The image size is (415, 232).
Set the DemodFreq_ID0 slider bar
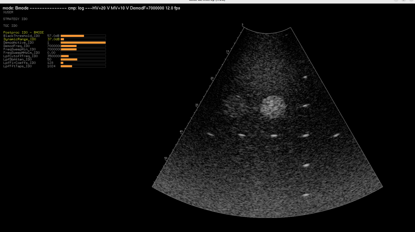[83, 46]
